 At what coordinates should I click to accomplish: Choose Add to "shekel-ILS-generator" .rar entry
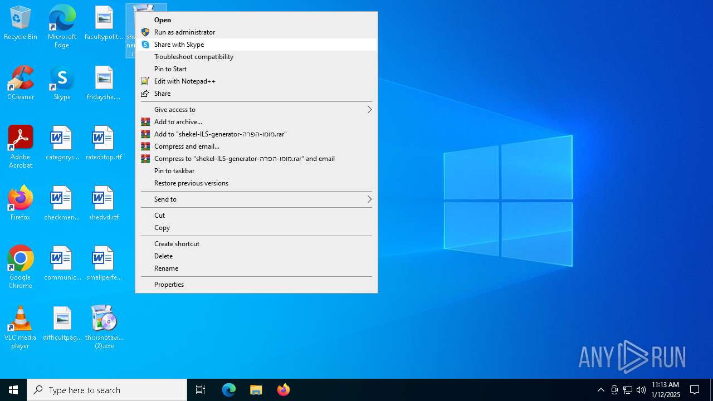point(256,134)
